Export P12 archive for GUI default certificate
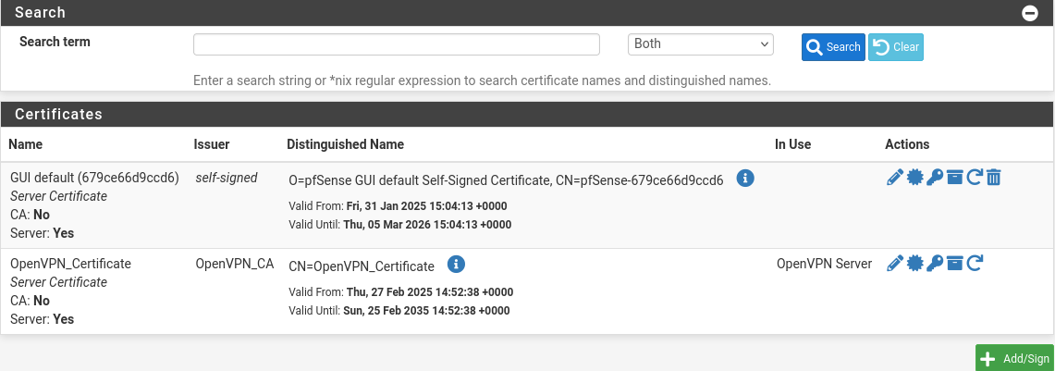This screenshot has width=1055, height=371. [954, 178]
